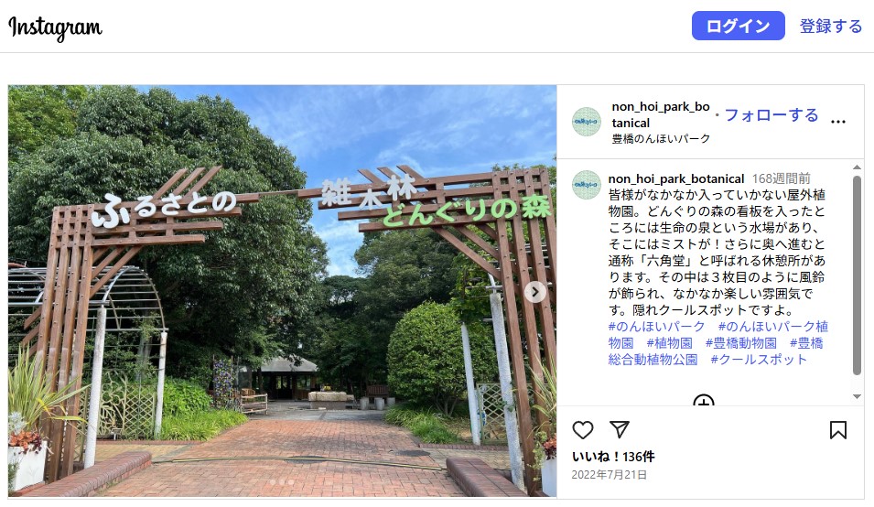Click the share paper plane icon
Viewport: 874px width, 507px height.
click(x=620, y=429)
